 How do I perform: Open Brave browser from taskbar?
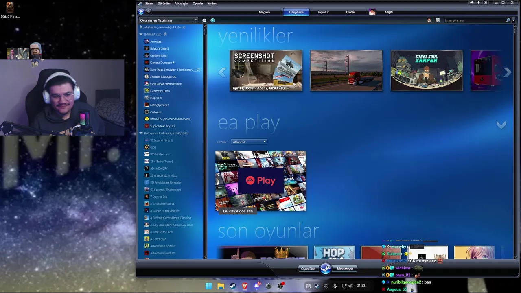245,286
